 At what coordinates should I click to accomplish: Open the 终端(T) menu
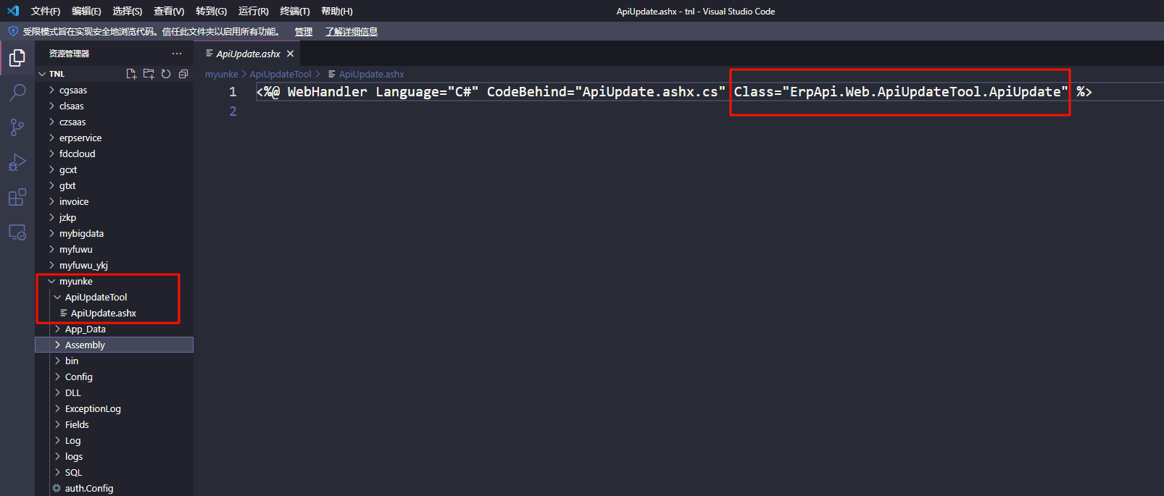point(294,12)
